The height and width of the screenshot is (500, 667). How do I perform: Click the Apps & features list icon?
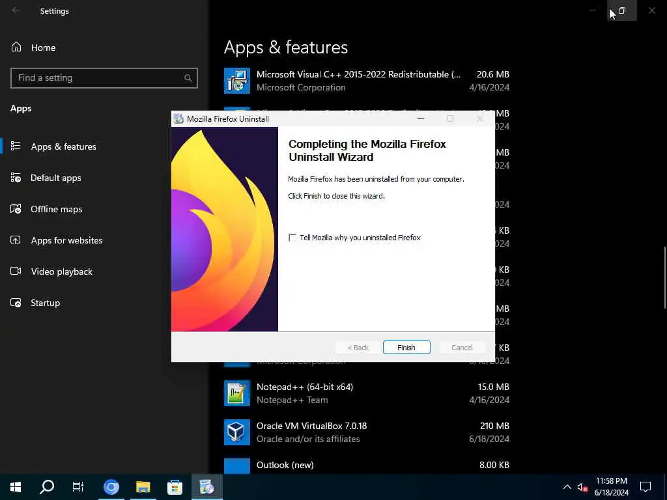pos(16,146)
